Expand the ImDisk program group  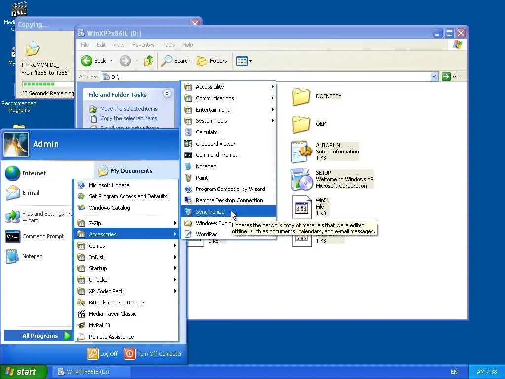(126, 257)
